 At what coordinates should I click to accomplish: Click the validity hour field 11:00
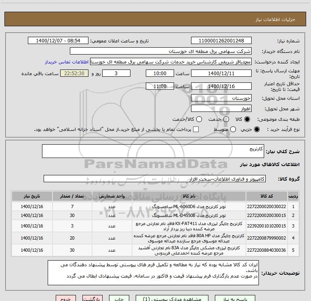(x=160, y=86)
